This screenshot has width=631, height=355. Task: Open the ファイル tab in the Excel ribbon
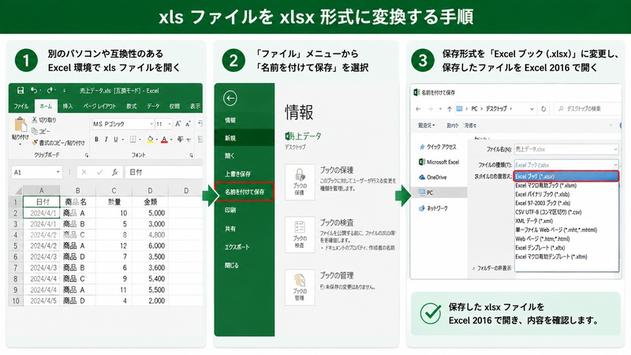pyautogui.click(x=21, y=106)
